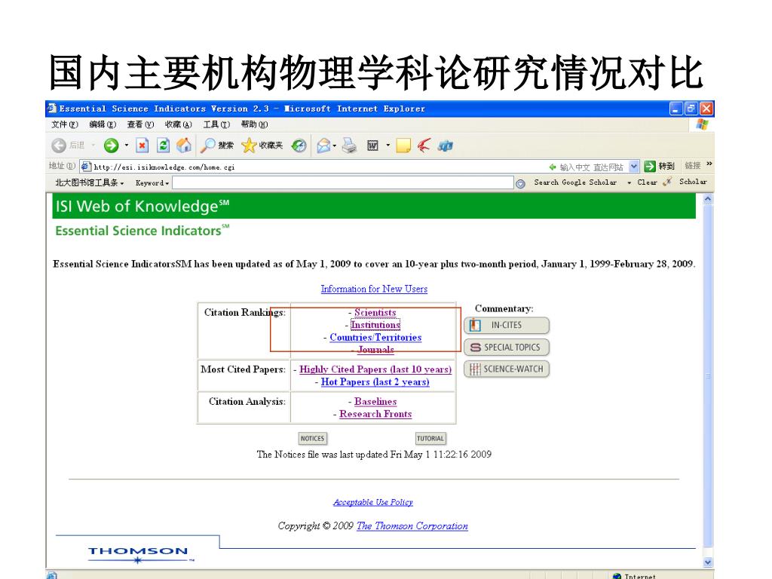Image resolution: width=772 pixels, height=579 pixels.
Task: Open Information for New Users link
Action: pyautogui.click(x=374, y=289)
